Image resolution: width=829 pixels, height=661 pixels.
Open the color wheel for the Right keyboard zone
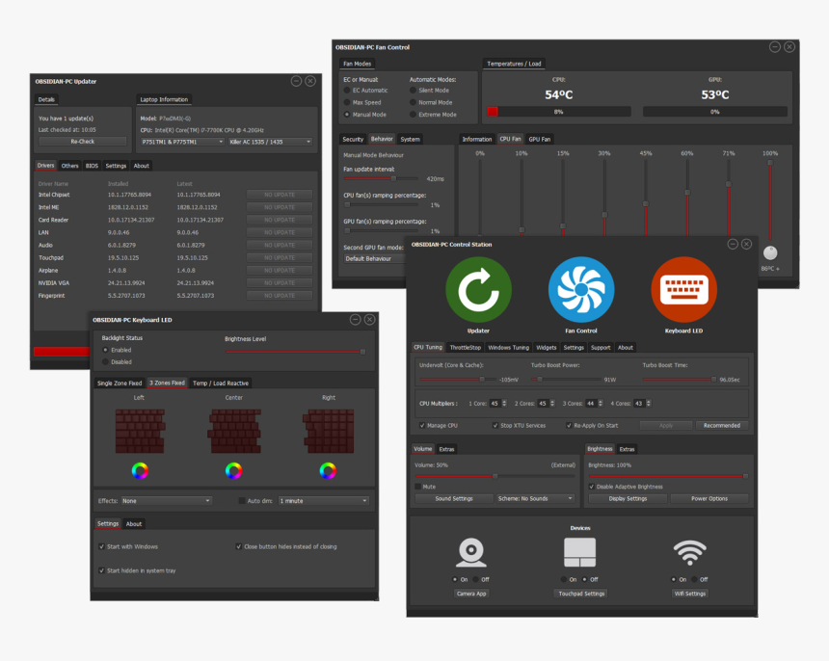click(x=328, y=470)
